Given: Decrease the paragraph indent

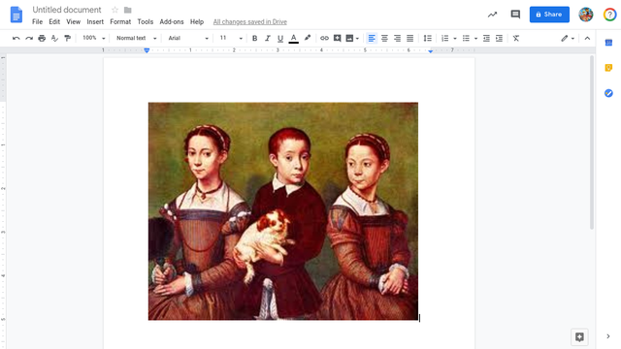Looking at the screenshot, I should pos(486,39).
